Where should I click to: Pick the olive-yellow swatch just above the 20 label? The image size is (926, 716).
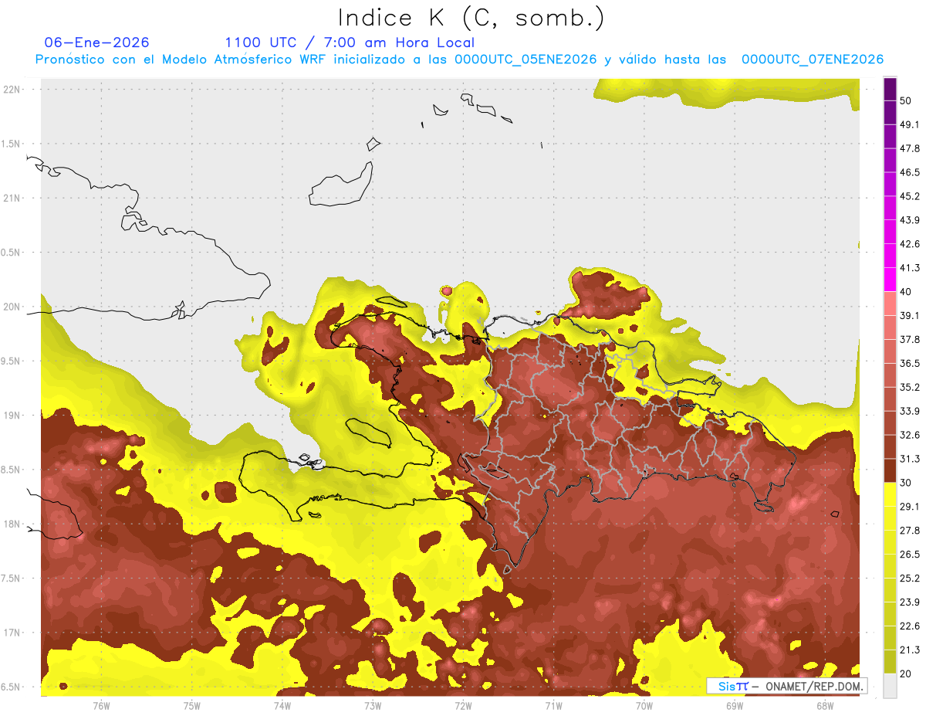click(x=890, y=662)
